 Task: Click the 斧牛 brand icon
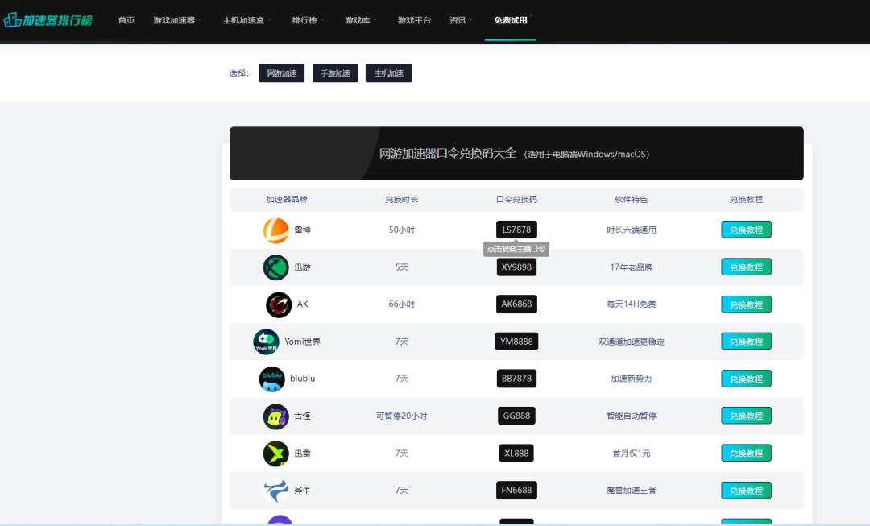275,491
